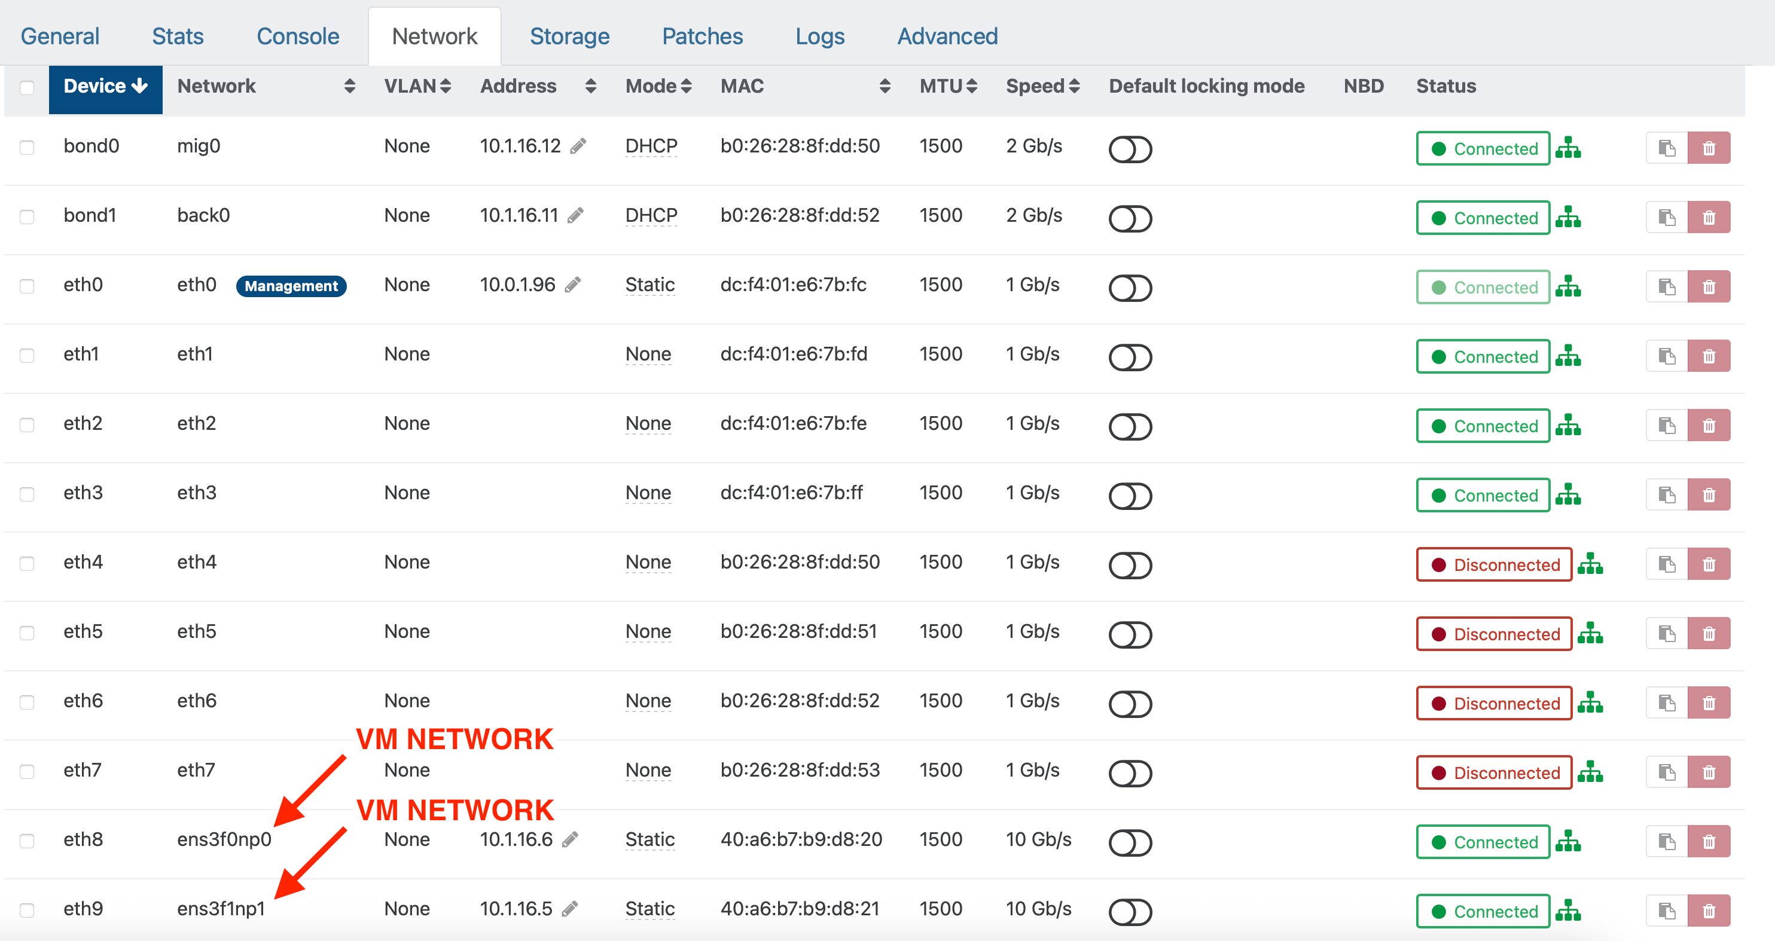Switch to the Storage tab
The image size is (1775, 941).
(569, 36)
